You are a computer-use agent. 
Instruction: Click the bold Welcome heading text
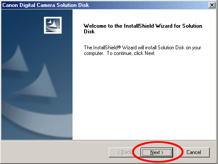click(143, 29)
